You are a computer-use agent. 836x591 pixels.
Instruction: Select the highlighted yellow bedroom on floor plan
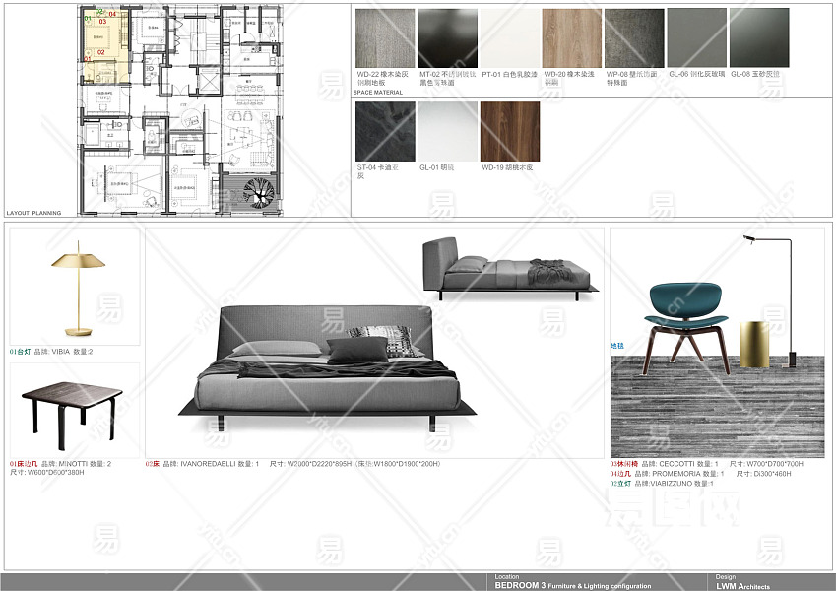pyautogui.click(x=105, y=46)
